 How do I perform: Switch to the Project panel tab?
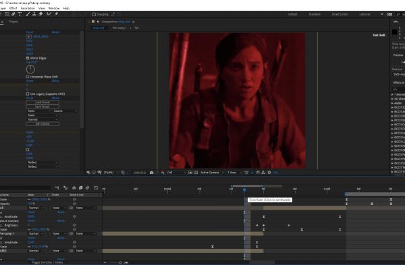point(13,22)
